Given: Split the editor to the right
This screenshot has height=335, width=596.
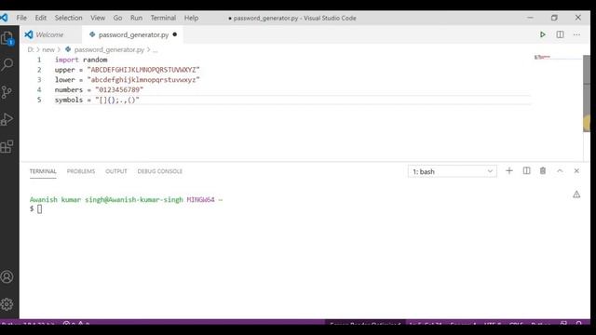Looking at the screenshot, I should 560,34.
